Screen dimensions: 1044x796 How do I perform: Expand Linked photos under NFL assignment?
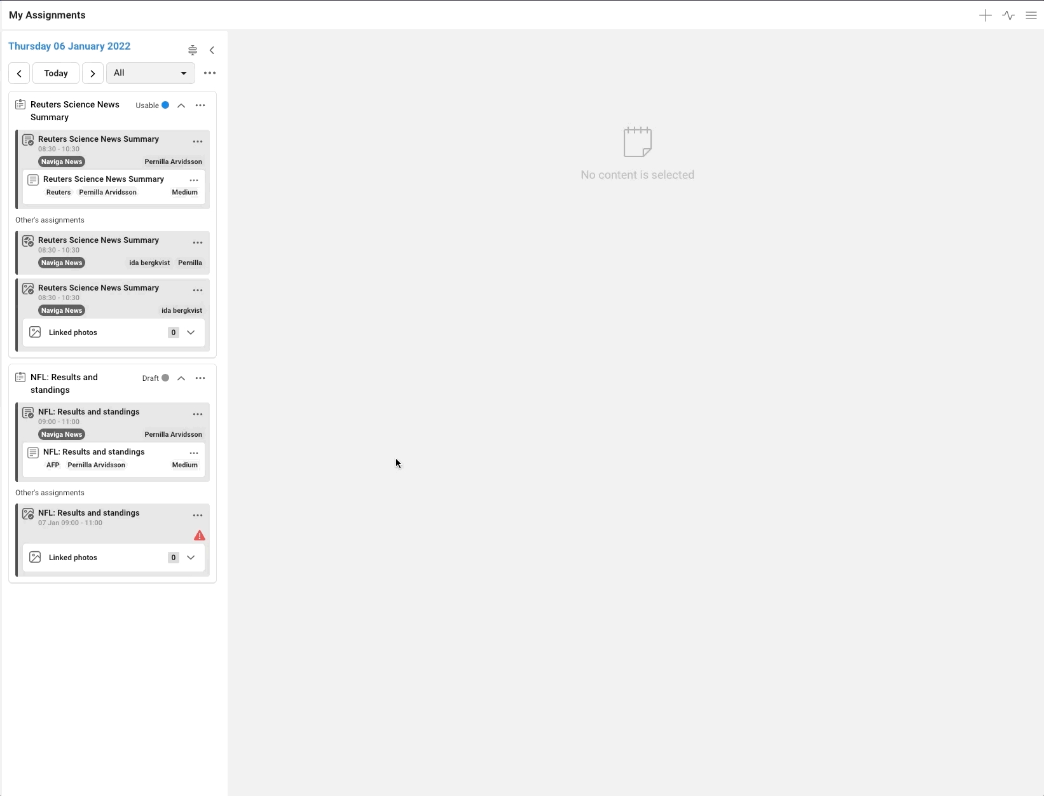click(x=191, y=558)
